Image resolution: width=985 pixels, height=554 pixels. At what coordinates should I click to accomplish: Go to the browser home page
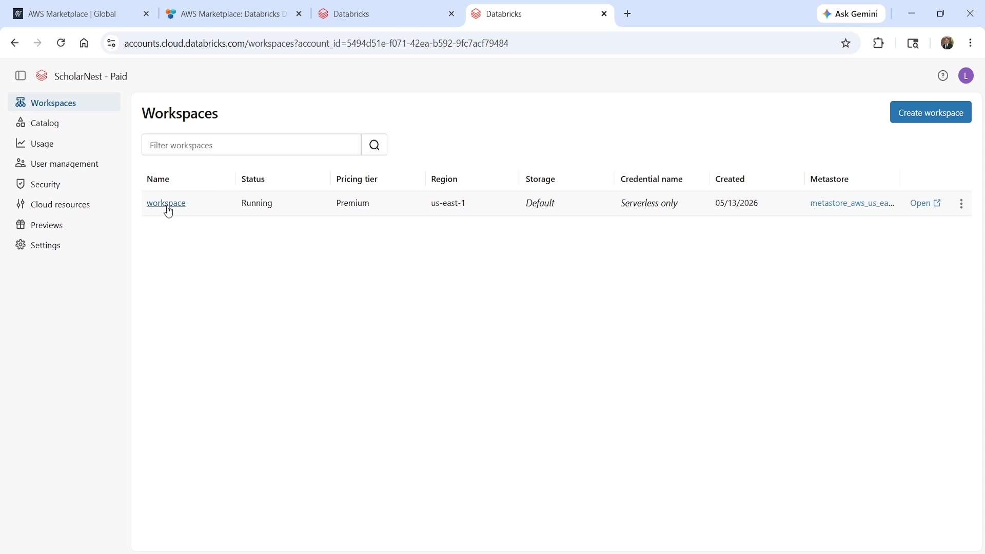(84, 44)
